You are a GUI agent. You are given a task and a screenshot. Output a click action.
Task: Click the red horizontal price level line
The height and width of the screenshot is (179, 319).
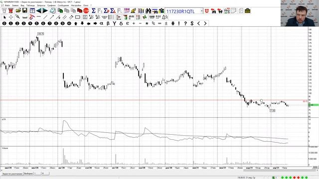(x=154, y=100)
